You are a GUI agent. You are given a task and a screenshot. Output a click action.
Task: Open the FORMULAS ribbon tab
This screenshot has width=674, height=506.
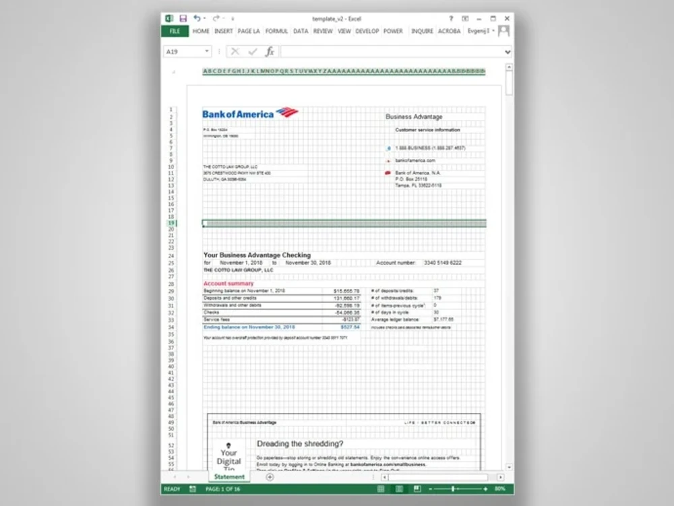276,31
